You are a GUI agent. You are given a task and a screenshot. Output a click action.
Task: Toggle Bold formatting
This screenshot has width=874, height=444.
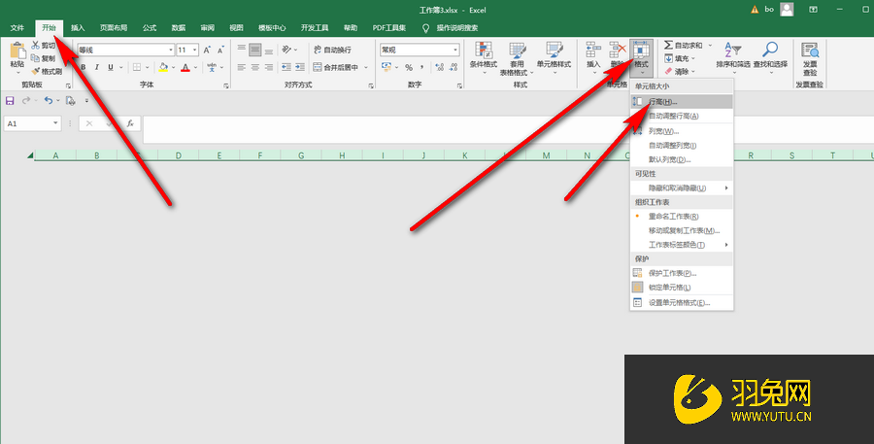pos(84,67)
